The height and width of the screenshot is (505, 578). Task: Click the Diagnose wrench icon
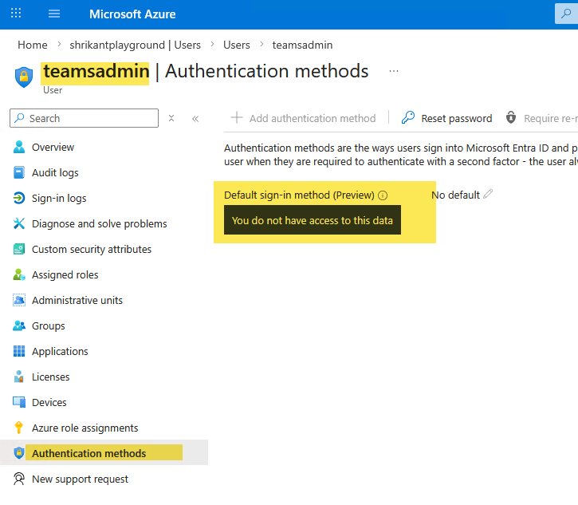(x=19, y=223)
